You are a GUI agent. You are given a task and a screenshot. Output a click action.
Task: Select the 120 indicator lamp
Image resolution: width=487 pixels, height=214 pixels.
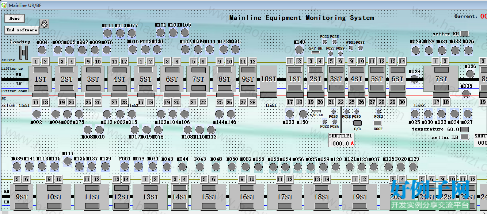(335, 167)
